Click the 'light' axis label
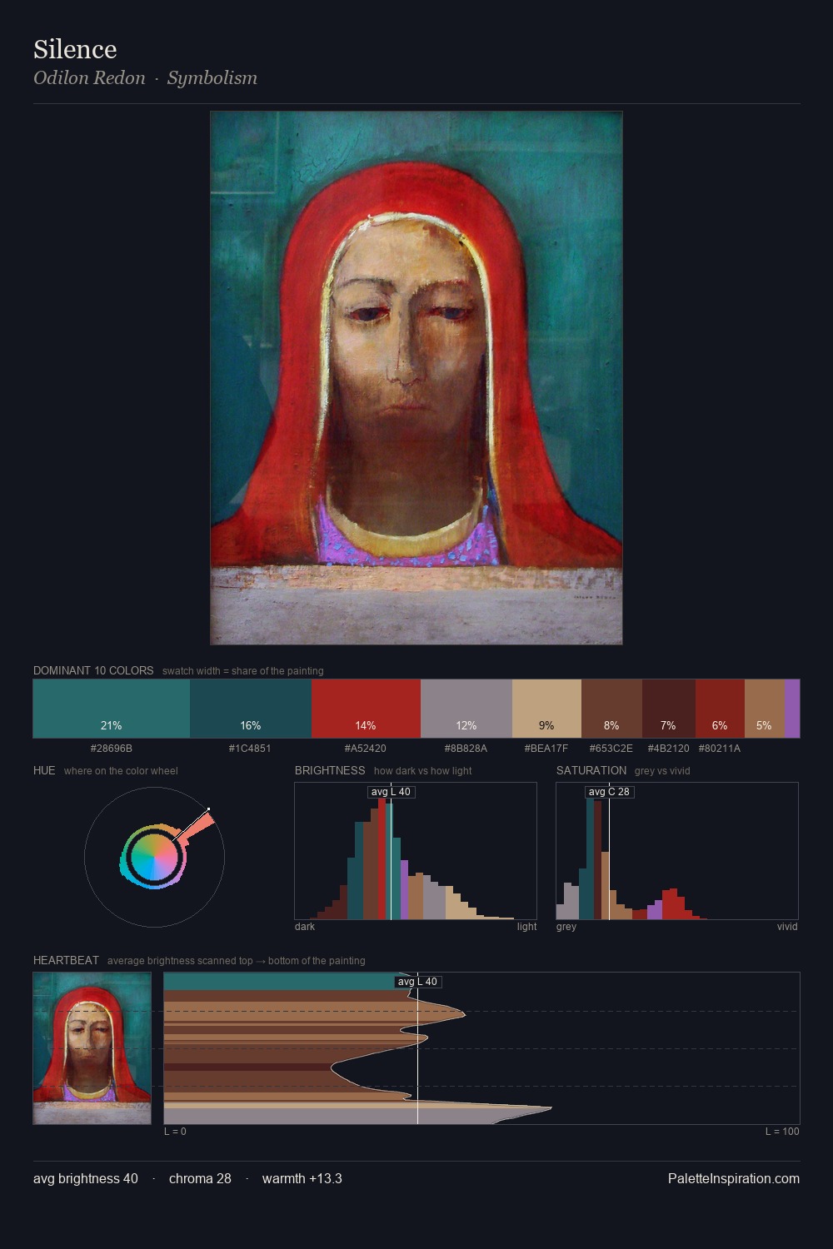 coord(527,927)
